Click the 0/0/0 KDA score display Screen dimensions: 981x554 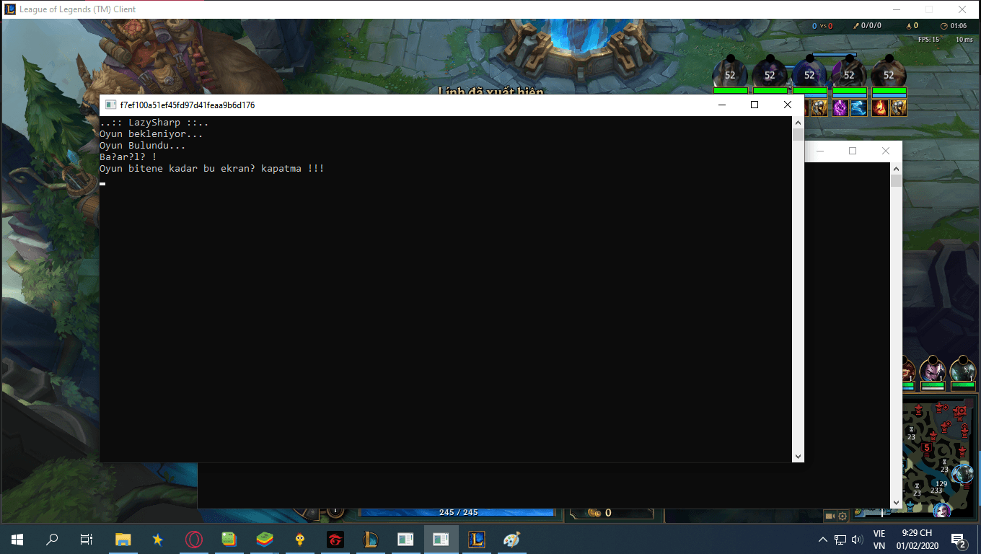pos(867,26)
